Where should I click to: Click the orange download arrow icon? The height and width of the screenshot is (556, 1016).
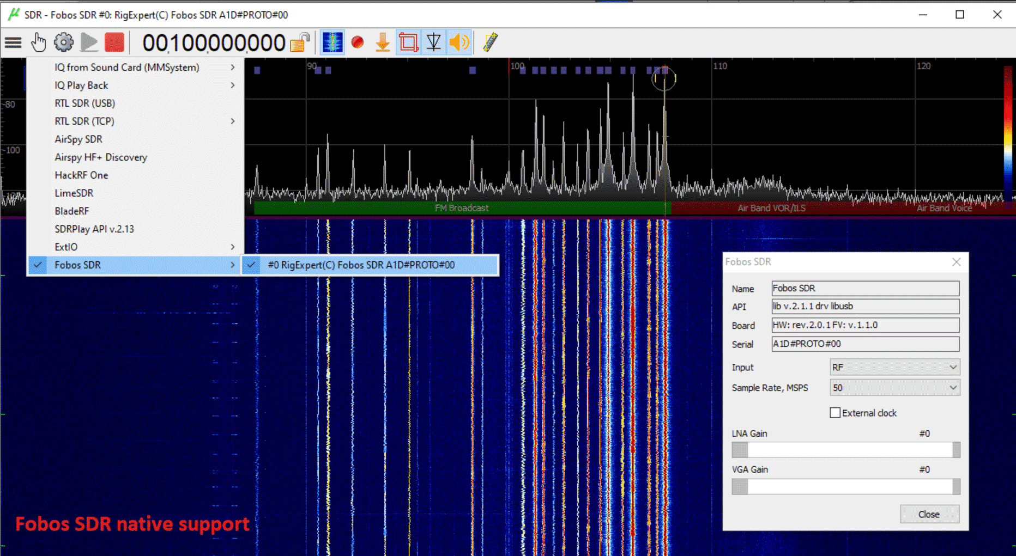[x=383, y=42]
